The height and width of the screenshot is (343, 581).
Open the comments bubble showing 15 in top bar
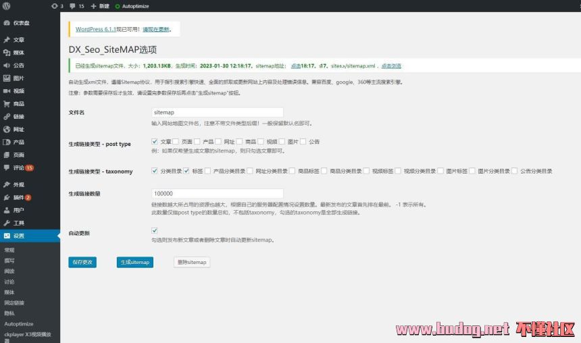[x=77, y=6]
